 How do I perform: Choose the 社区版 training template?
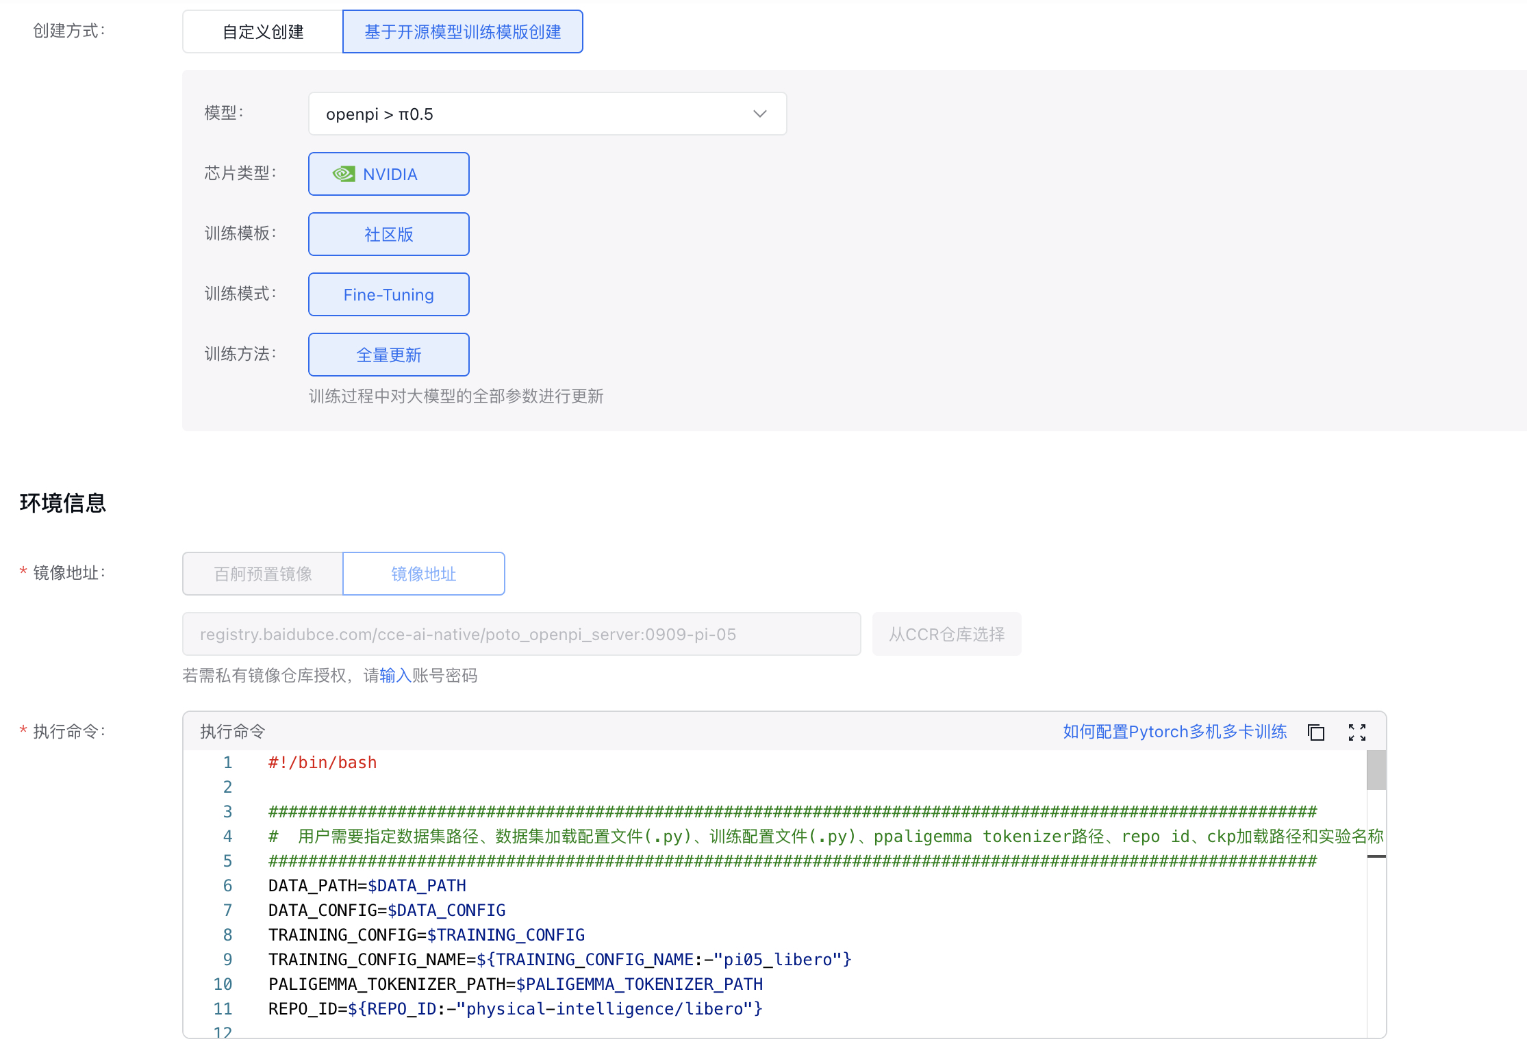pos(388,234)
